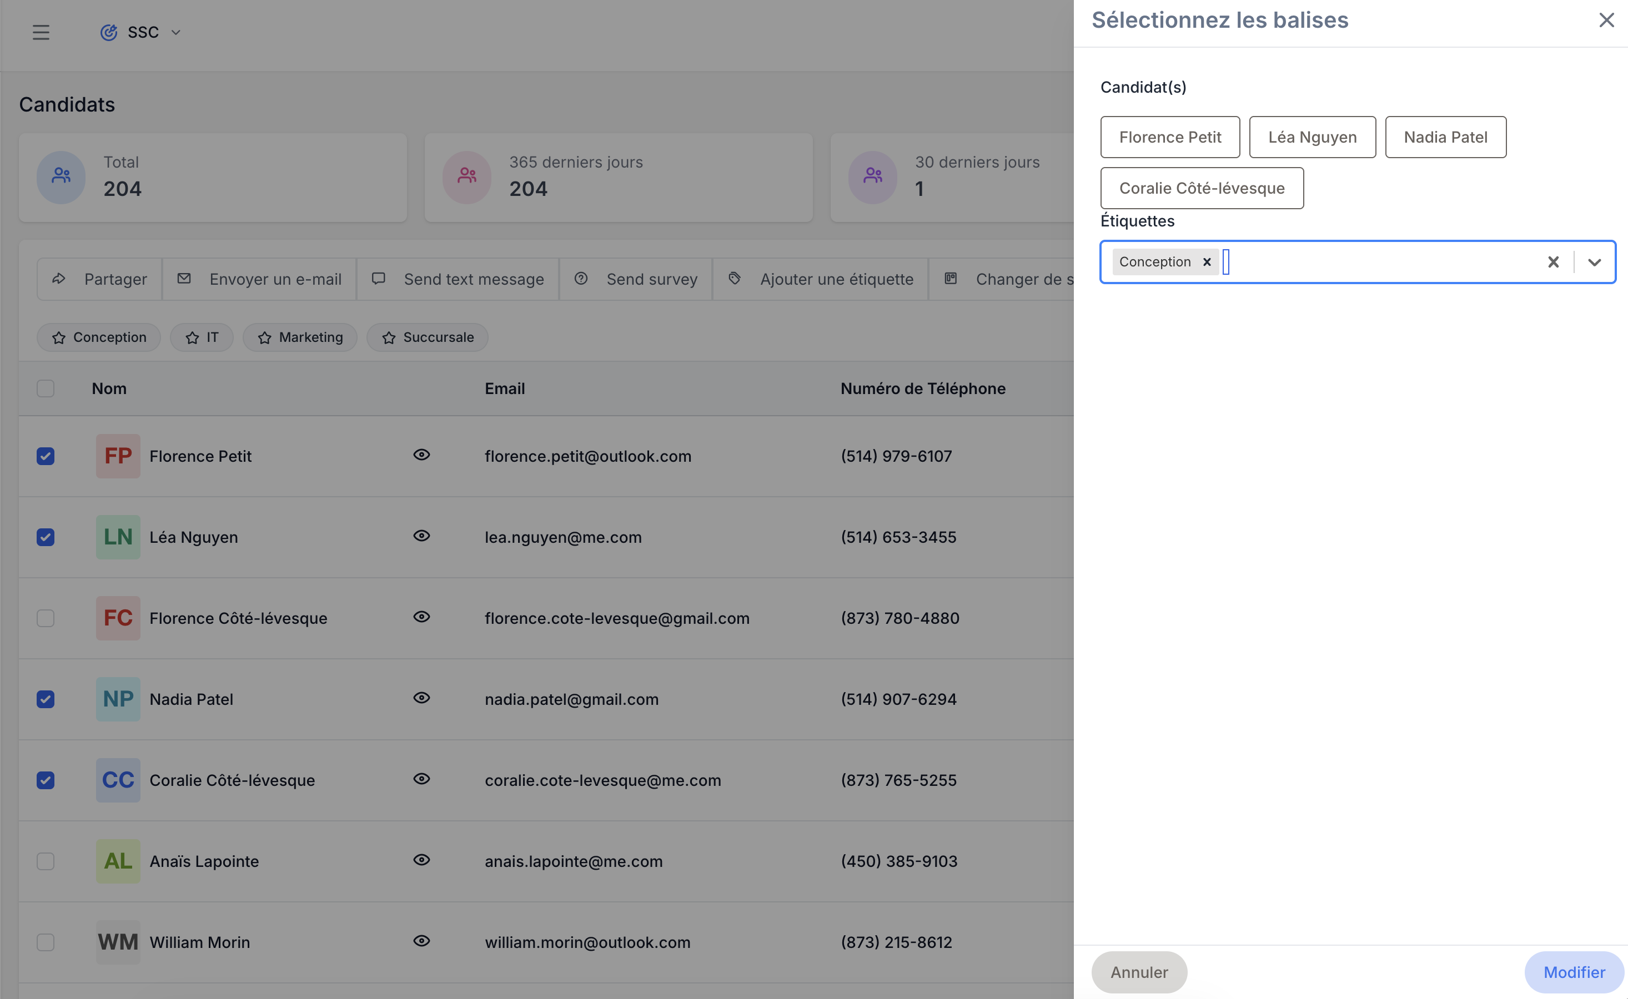Open the hamburger navigation menu
The width and height of the screenshot is (1628, 999).
[41, 32]
